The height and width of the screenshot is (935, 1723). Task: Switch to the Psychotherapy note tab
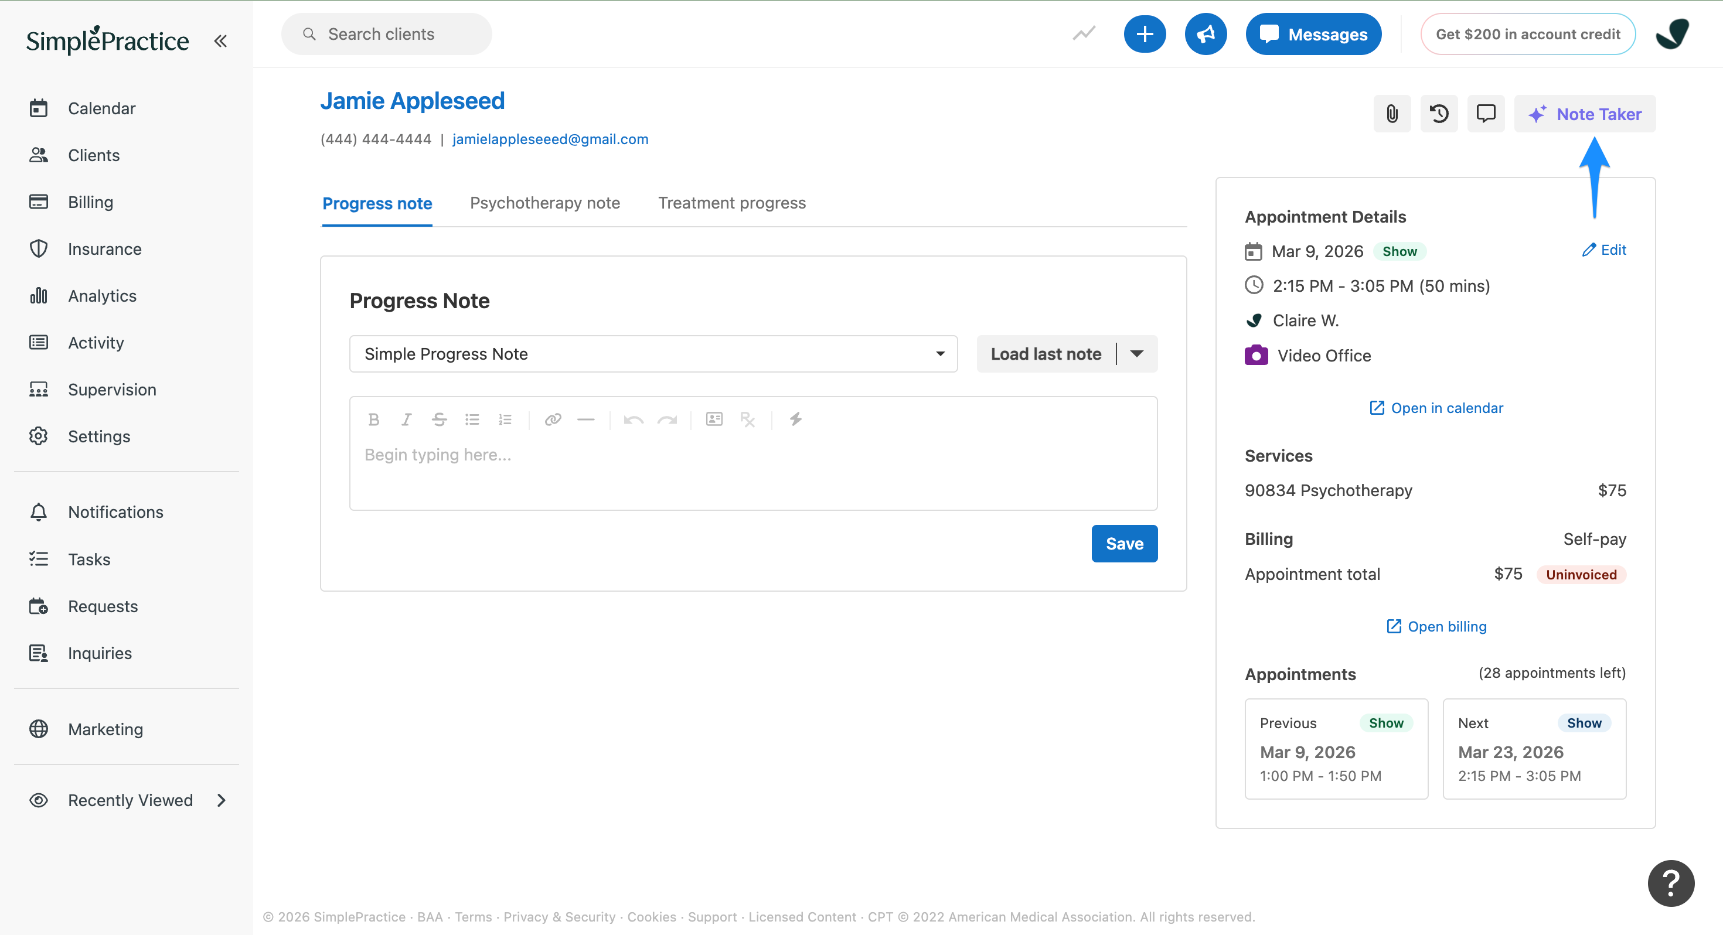545,203
